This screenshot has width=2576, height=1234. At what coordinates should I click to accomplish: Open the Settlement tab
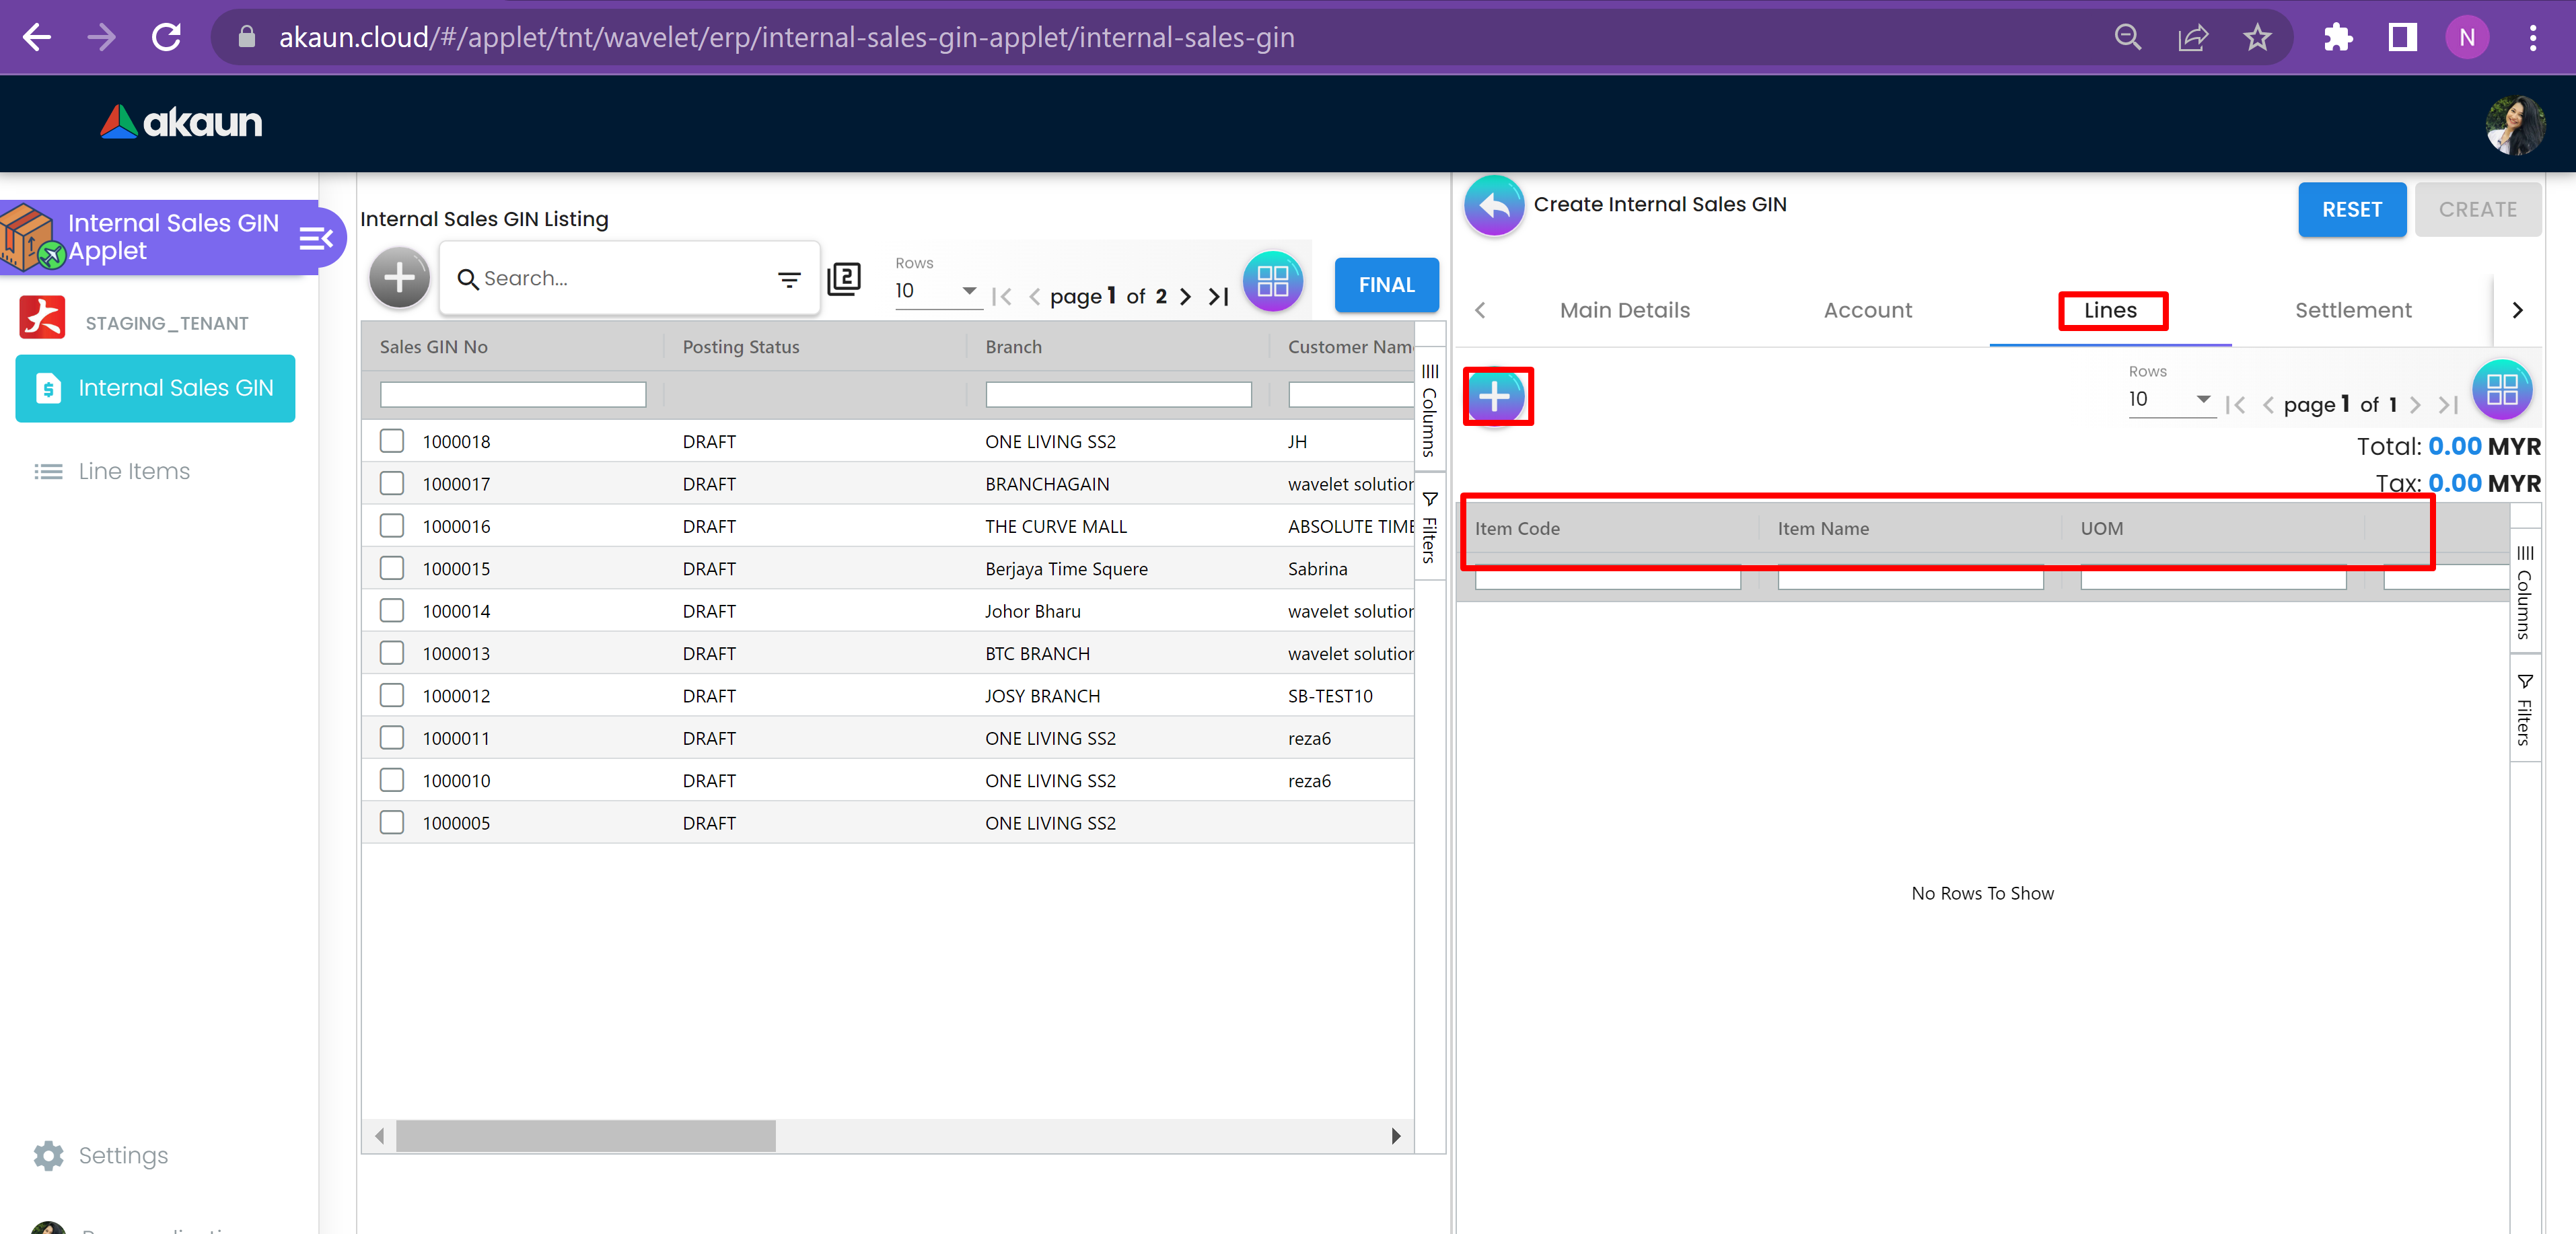click(2352, 310)
